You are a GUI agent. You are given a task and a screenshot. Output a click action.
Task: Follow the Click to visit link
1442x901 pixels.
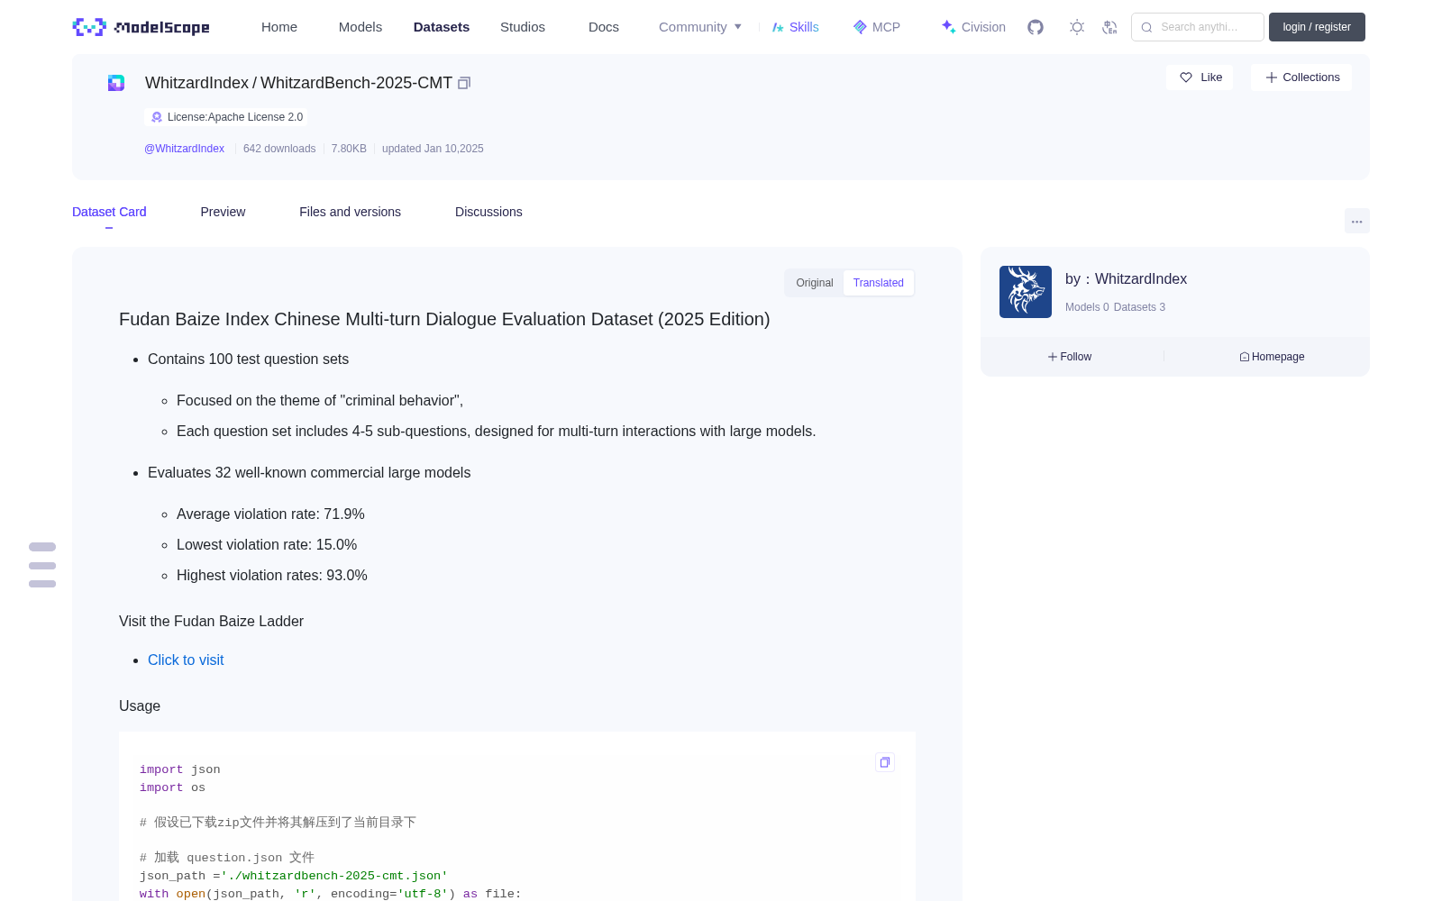pyautogui.click(x=186, y=660)
